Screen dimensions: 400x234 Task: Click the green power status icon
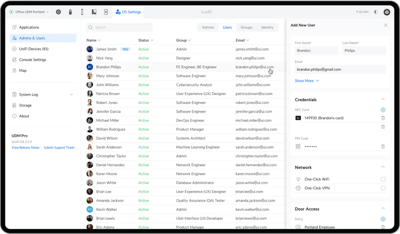click(x=11, y=12)
